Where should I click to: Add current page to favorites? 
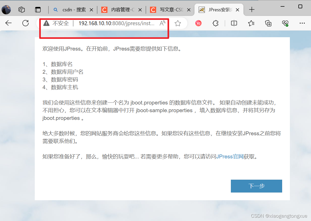tap(178, 23)
